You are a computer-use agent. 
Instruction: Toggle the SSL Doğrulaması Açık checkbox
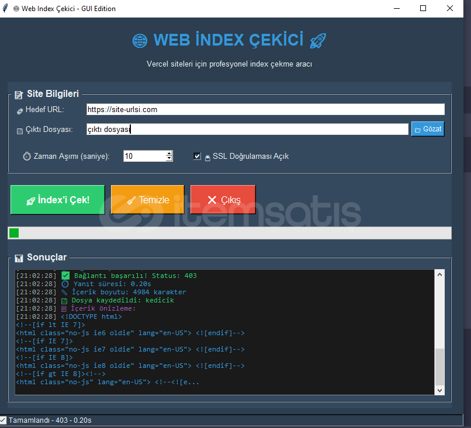click(198, 156)
